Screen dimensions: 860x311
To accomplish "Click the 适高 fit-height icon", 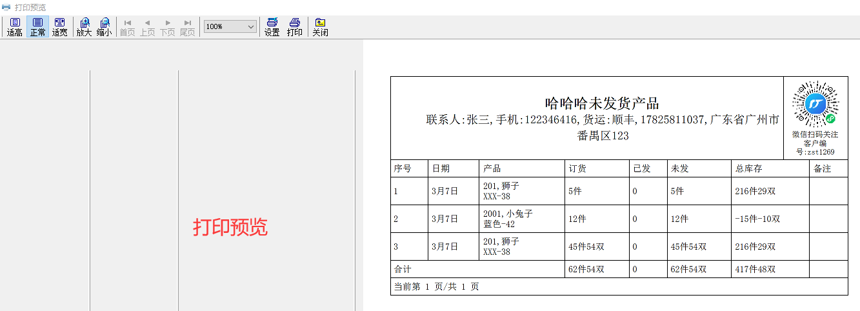I will [x=15, y=26].
